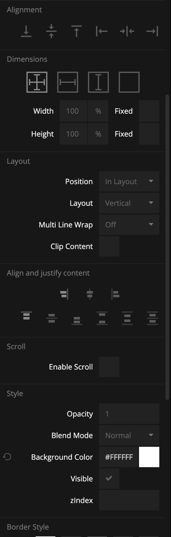Expand the Layout dropdown showing Vertical
This screenshot has width=171, height=537.
point(129,203)
